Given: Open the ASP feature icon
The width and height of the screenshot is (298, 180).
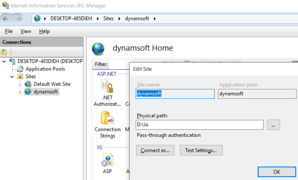Looking at the screenshot, I should click(x=107, y=160).
